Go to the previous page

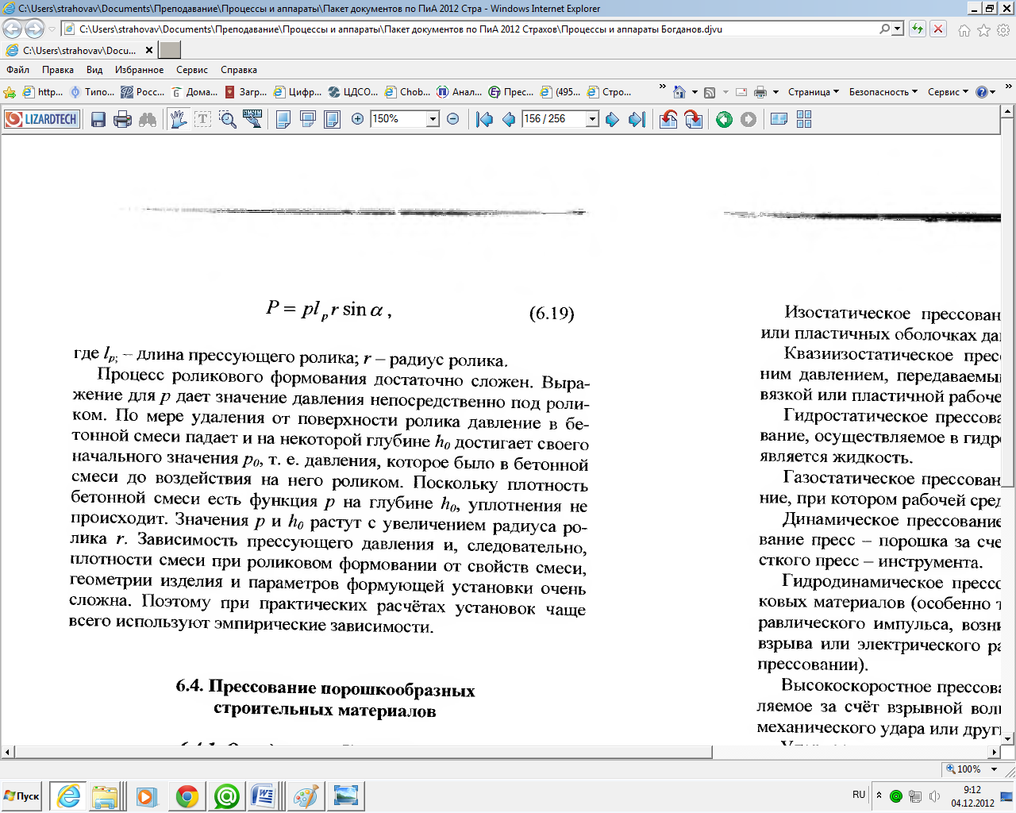tap(509, 119)
